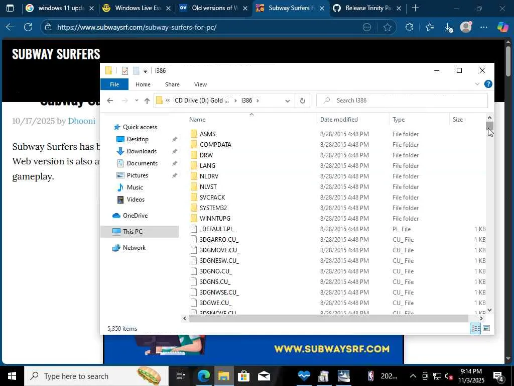This screenshot has height=386, width=514.
Task: Open the Share ribbon tab
Action: (172, 84)
